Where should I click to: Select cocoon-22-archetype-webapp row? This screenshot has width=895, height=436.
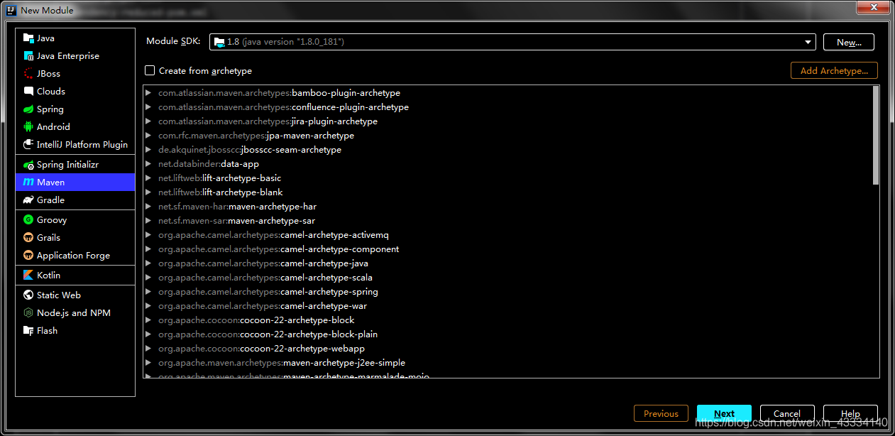507,349
